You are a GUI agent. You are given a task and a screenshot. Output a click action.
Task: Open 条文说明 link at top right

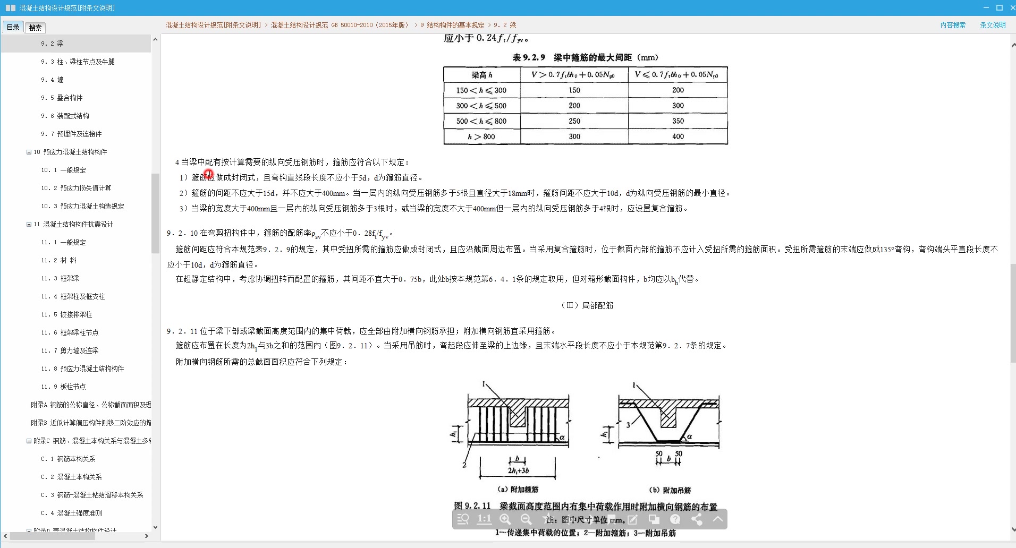tap(993, 25)
